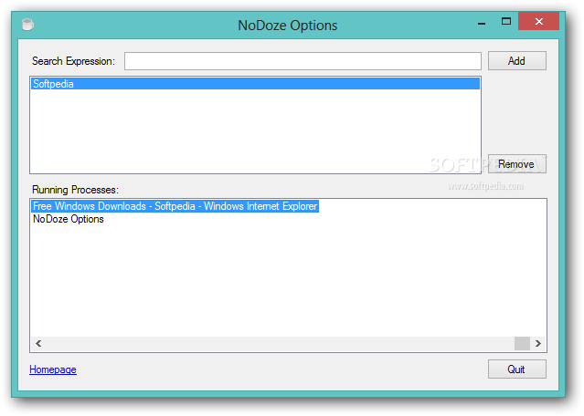
Task: Open the Homepage link
Action: (53, 369)
